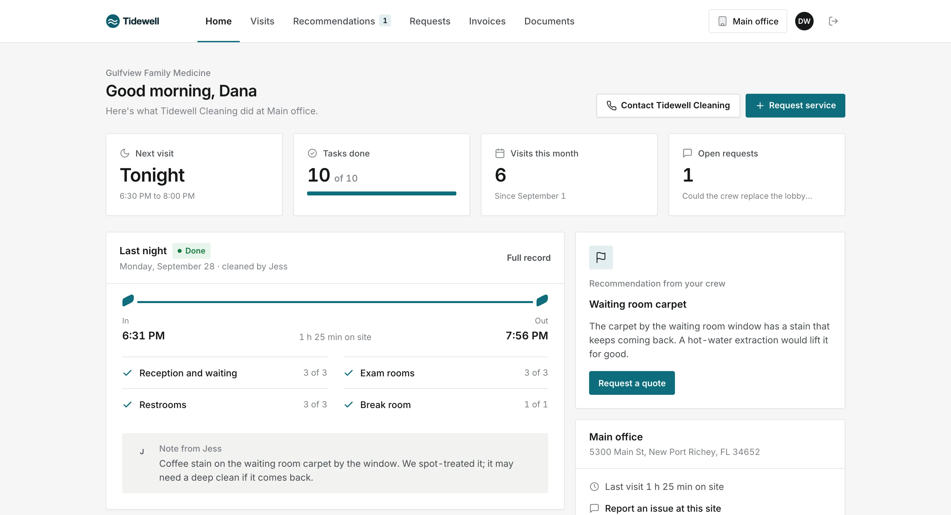Switch to the Recommendations tab
The width and height of the screenshot is (951, 515).
341,21
